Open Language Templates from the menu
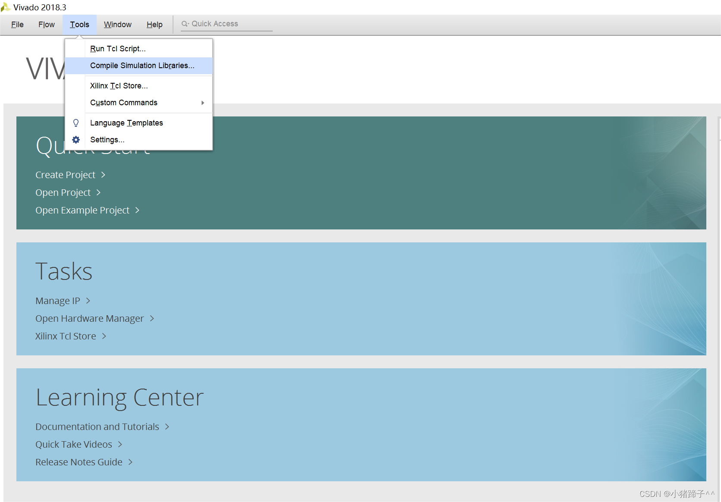721x502 pixels. pyautogui.click(x=139, y=123)
